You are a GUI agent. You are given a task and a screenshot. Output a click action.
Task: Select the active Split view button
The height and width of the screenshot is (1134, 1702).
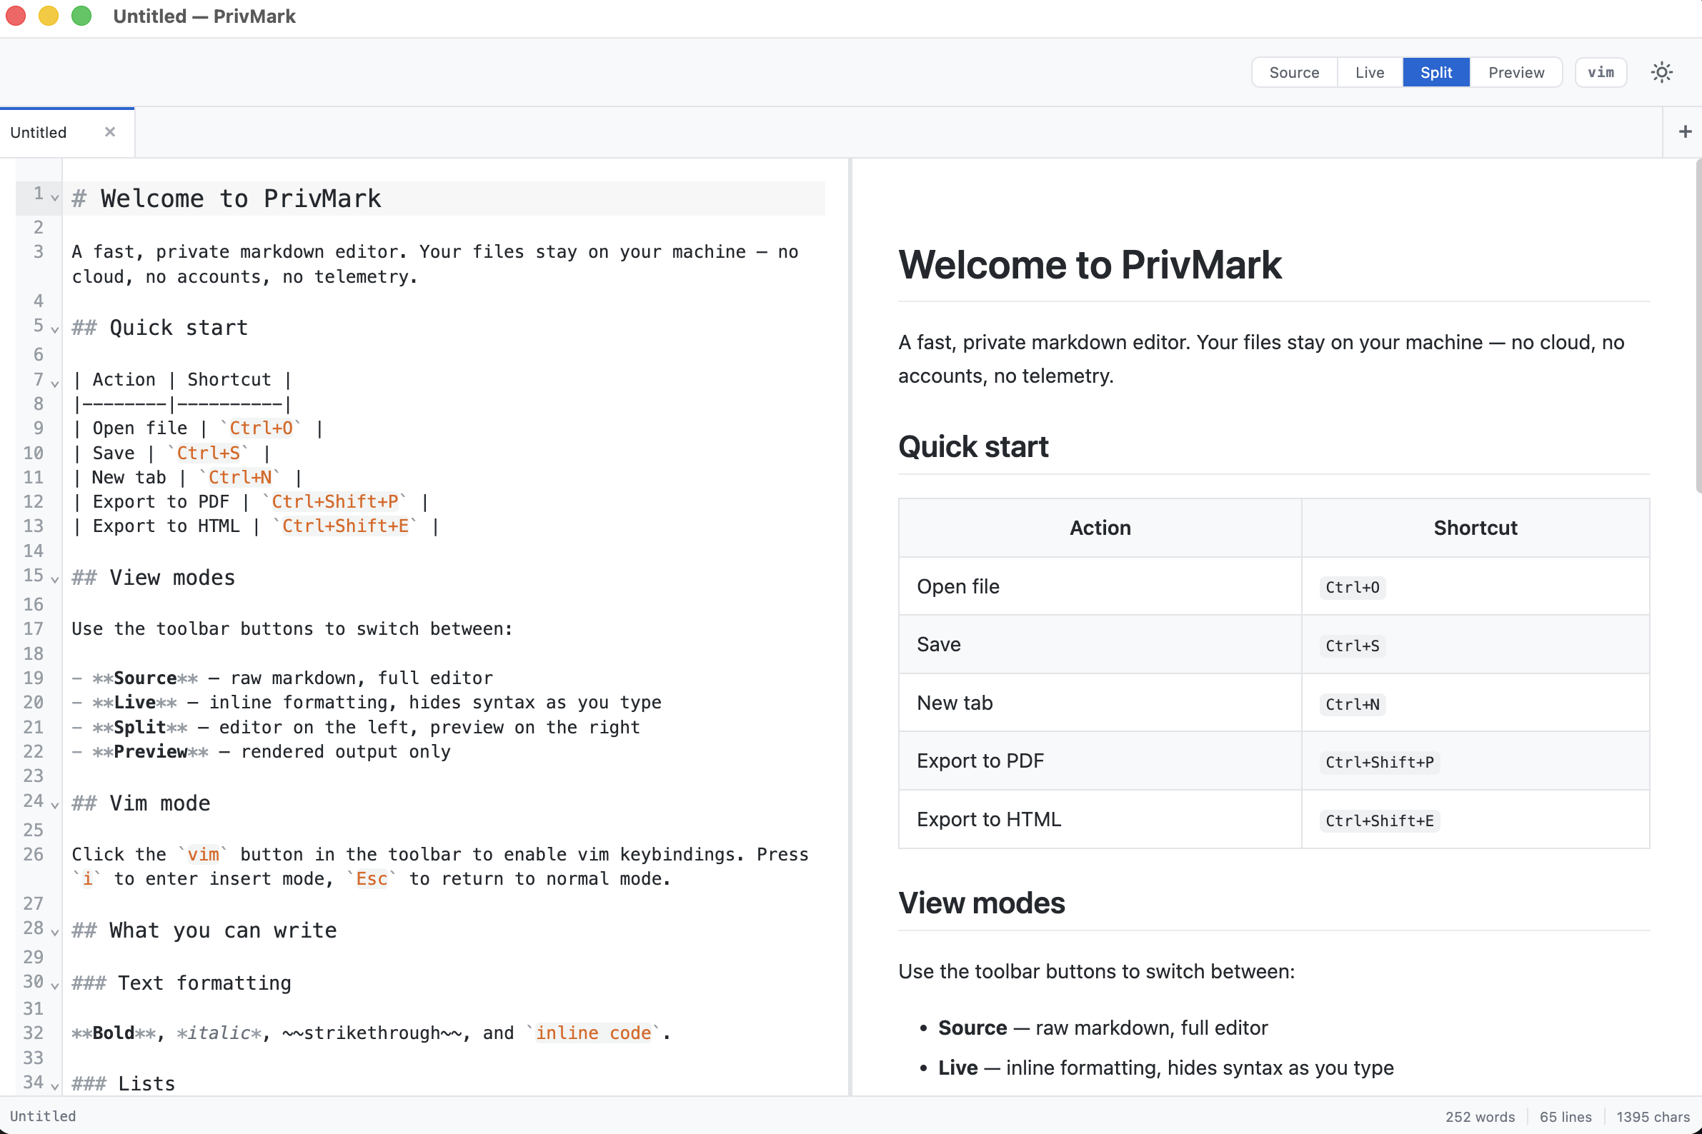click(x=1435, y=71)
